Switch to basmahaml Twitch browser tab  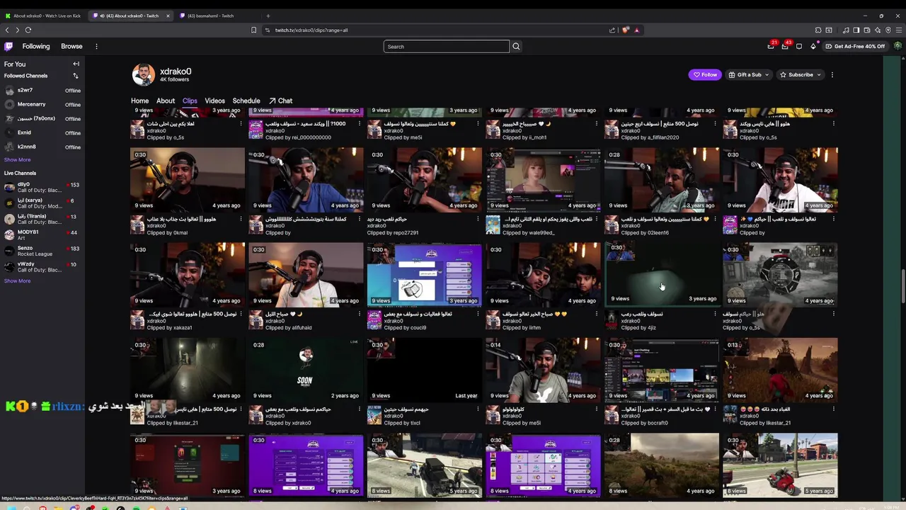[210, 16]
